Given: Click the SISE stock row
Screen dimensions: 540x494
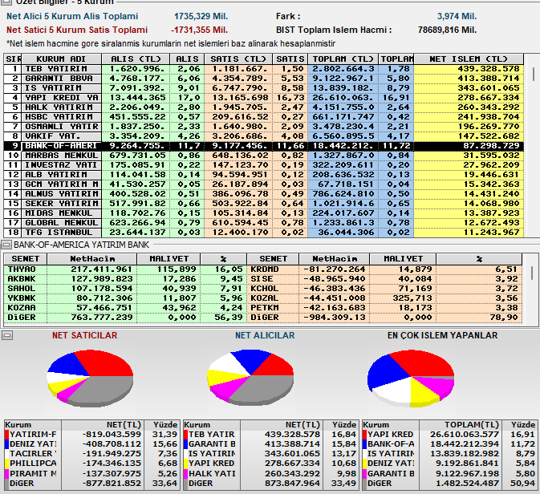Looking at the screenshot, I should (384, 279).
